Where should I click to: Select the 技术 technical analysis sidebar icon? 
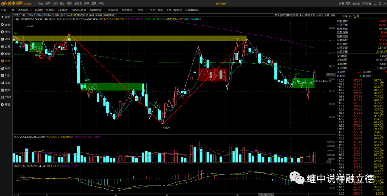6,61
